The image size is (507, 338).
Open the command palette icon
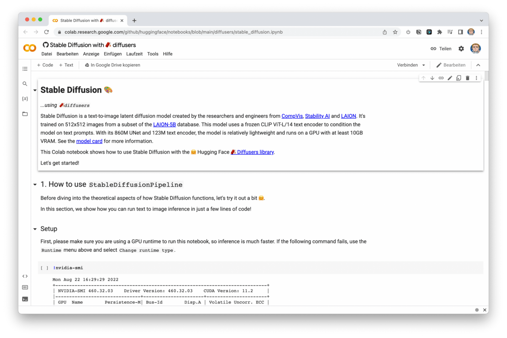point(25,287)
